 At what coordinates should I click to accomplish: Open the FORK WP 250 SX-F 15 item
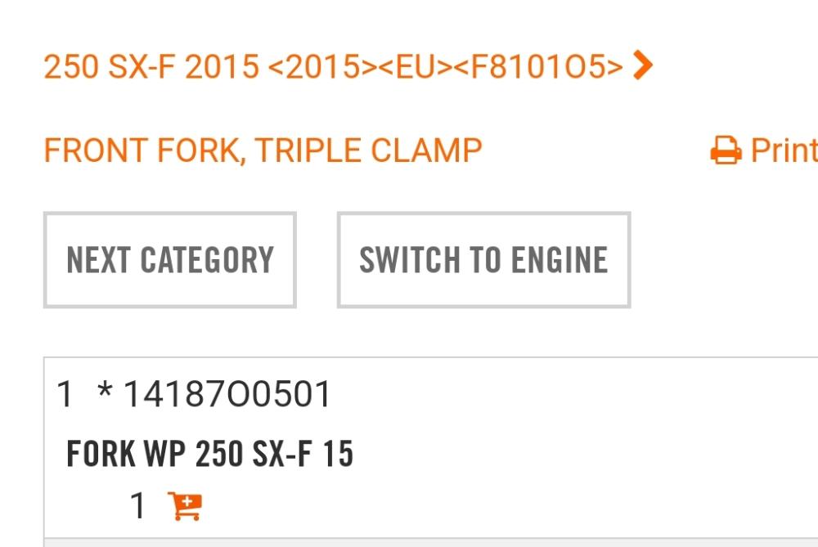pos(209,454)
